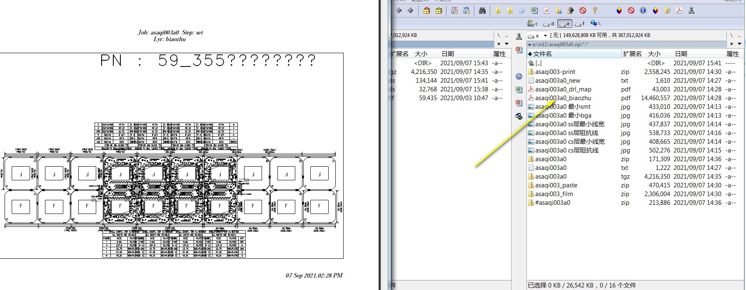Sort left panel by 日期 column
The image size is (746, 290).
point(465,54)
